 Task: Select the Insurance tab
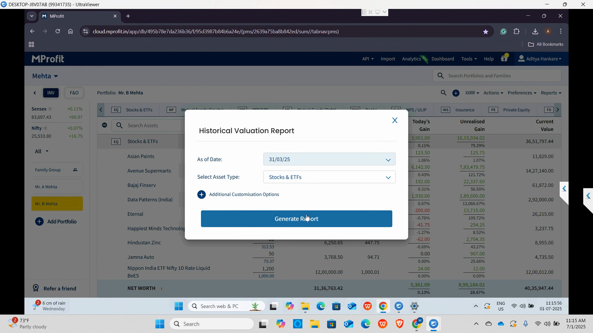pos(458,110)
